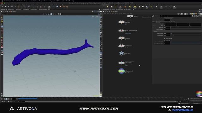This screenshot has height=113, width=202.
Task: Add a Point Light from the shelf
Action: (107, 7)
